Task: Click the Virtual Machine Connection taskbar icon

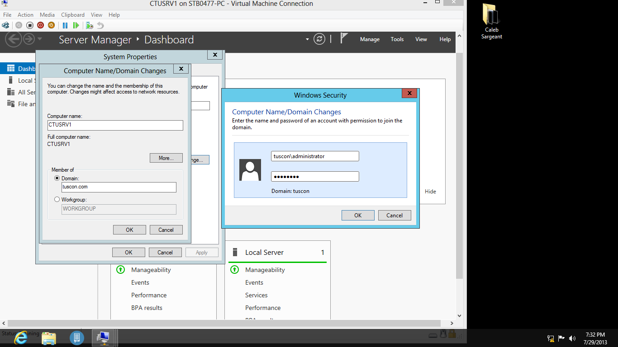Action: click(x=104, y=338)
